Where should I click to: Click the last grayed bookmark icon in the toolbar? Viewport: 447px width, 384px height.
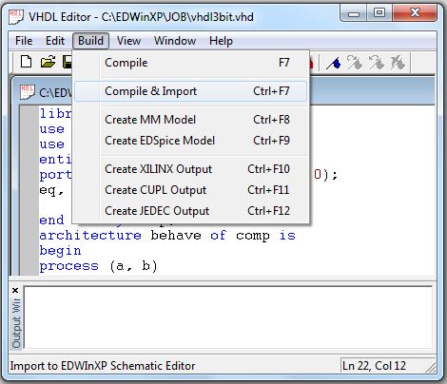[x=398, y=62]
